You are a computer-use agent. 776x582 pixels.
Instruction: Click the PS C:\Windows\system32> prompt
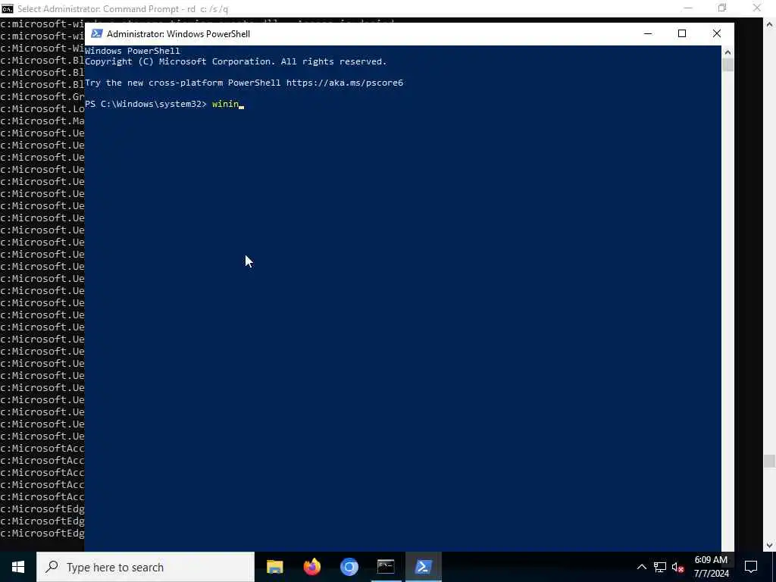click(145, 104)
